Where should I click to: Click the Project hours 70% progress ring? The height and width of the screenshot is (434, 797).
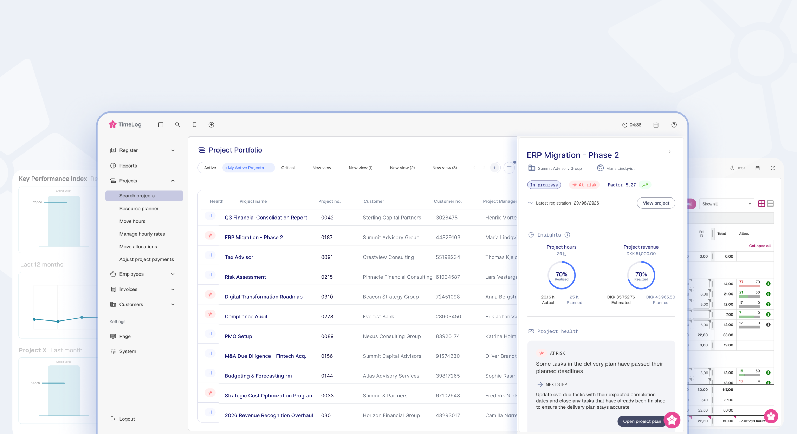pos(562,275)
